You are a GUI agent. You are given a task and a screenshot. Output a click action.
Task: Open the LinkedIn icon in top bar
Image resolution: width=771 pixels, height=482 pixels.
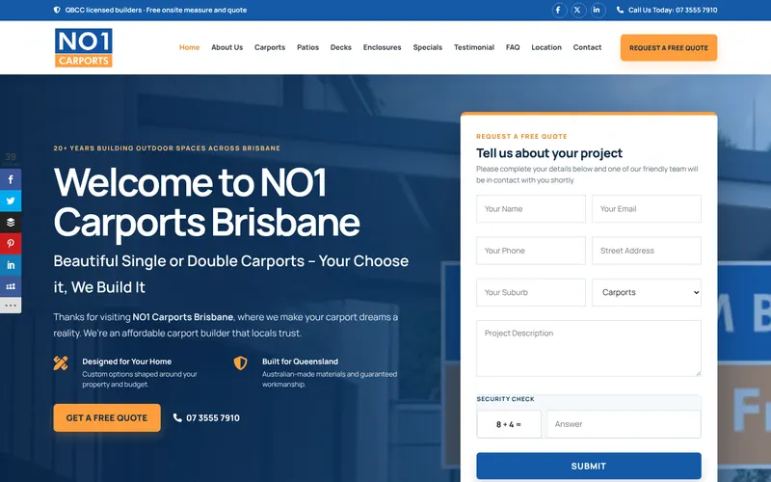pos(598,10)
